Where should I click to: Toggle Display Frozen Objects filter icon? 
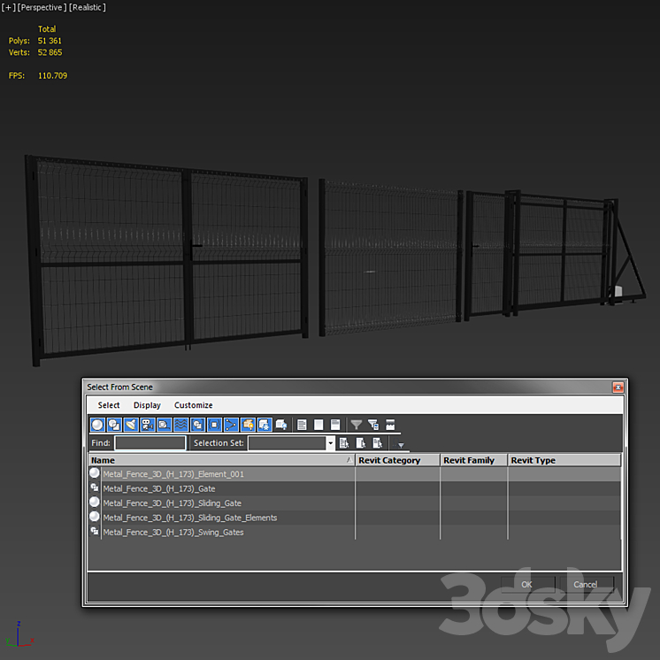(265, 425)
